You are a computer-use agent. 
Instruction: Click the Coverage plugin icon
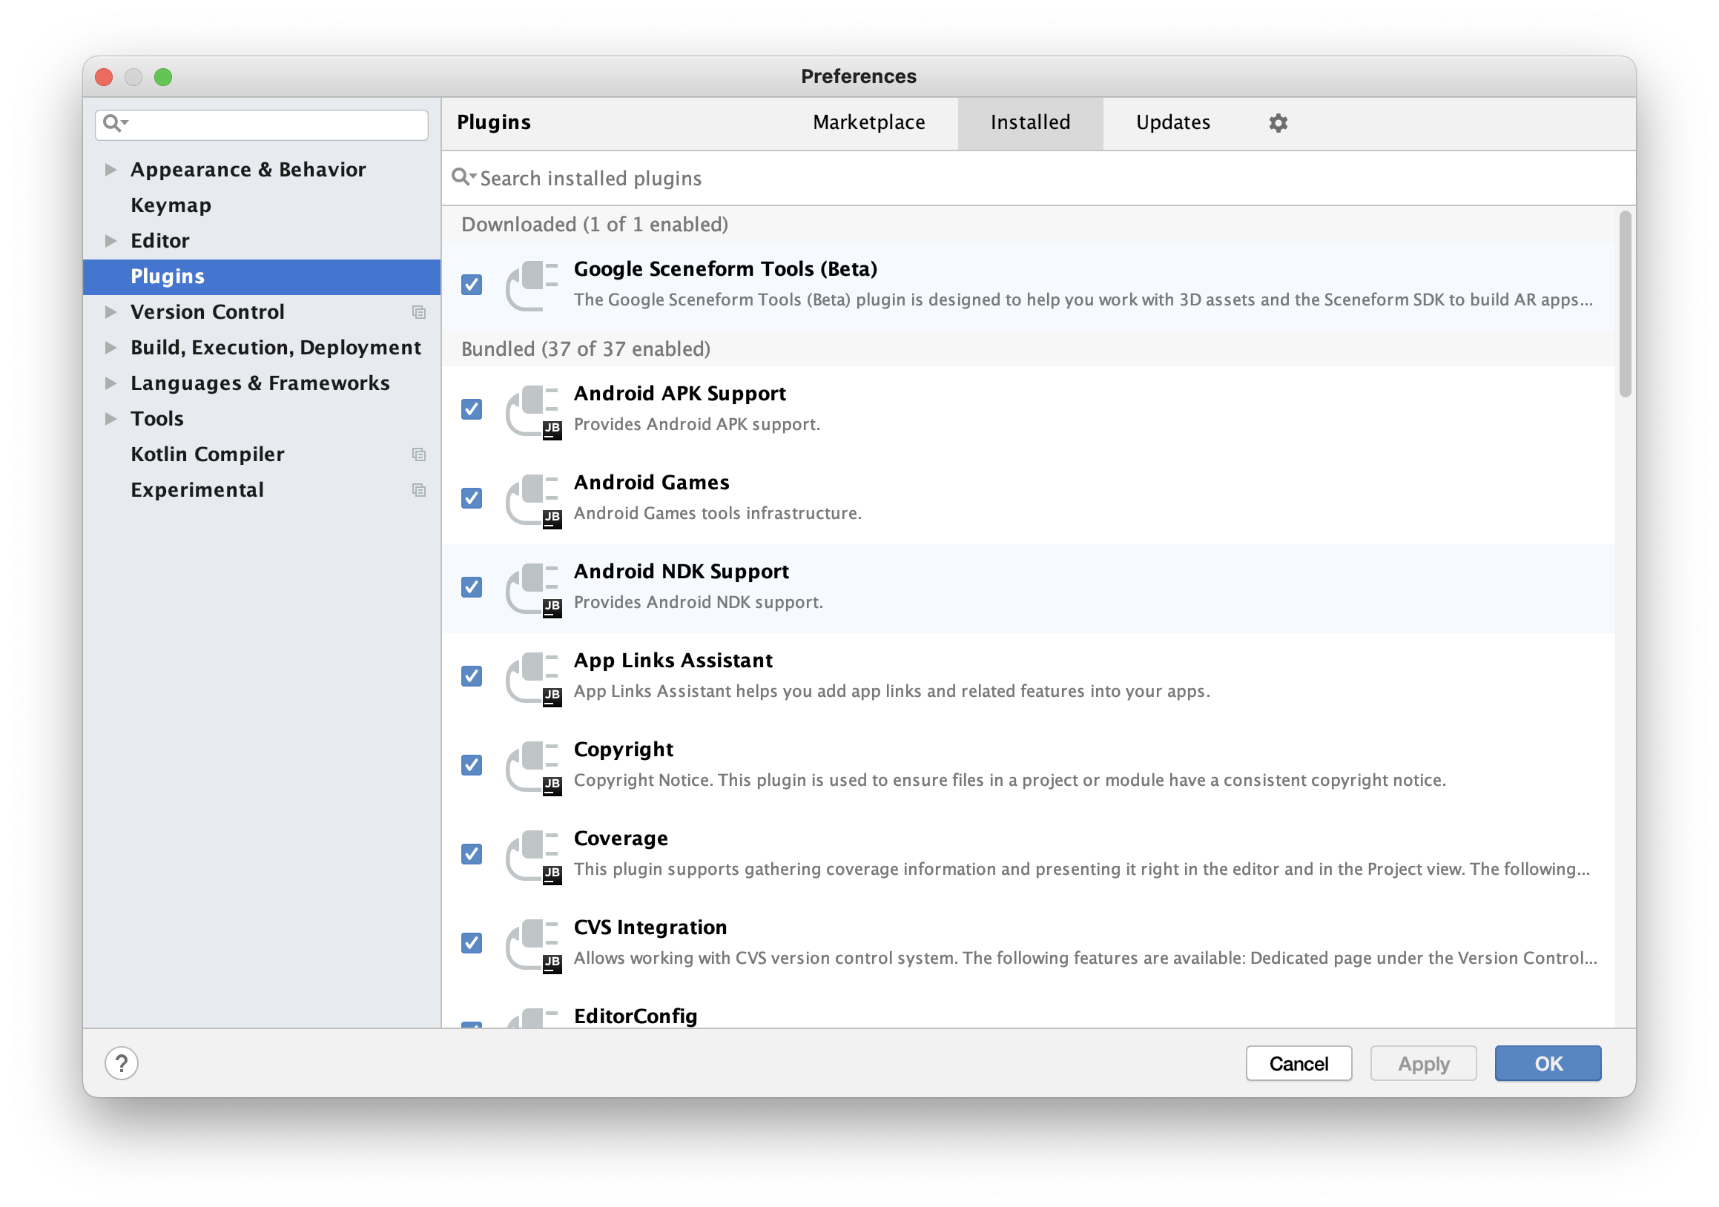click(x=532, y=855)
